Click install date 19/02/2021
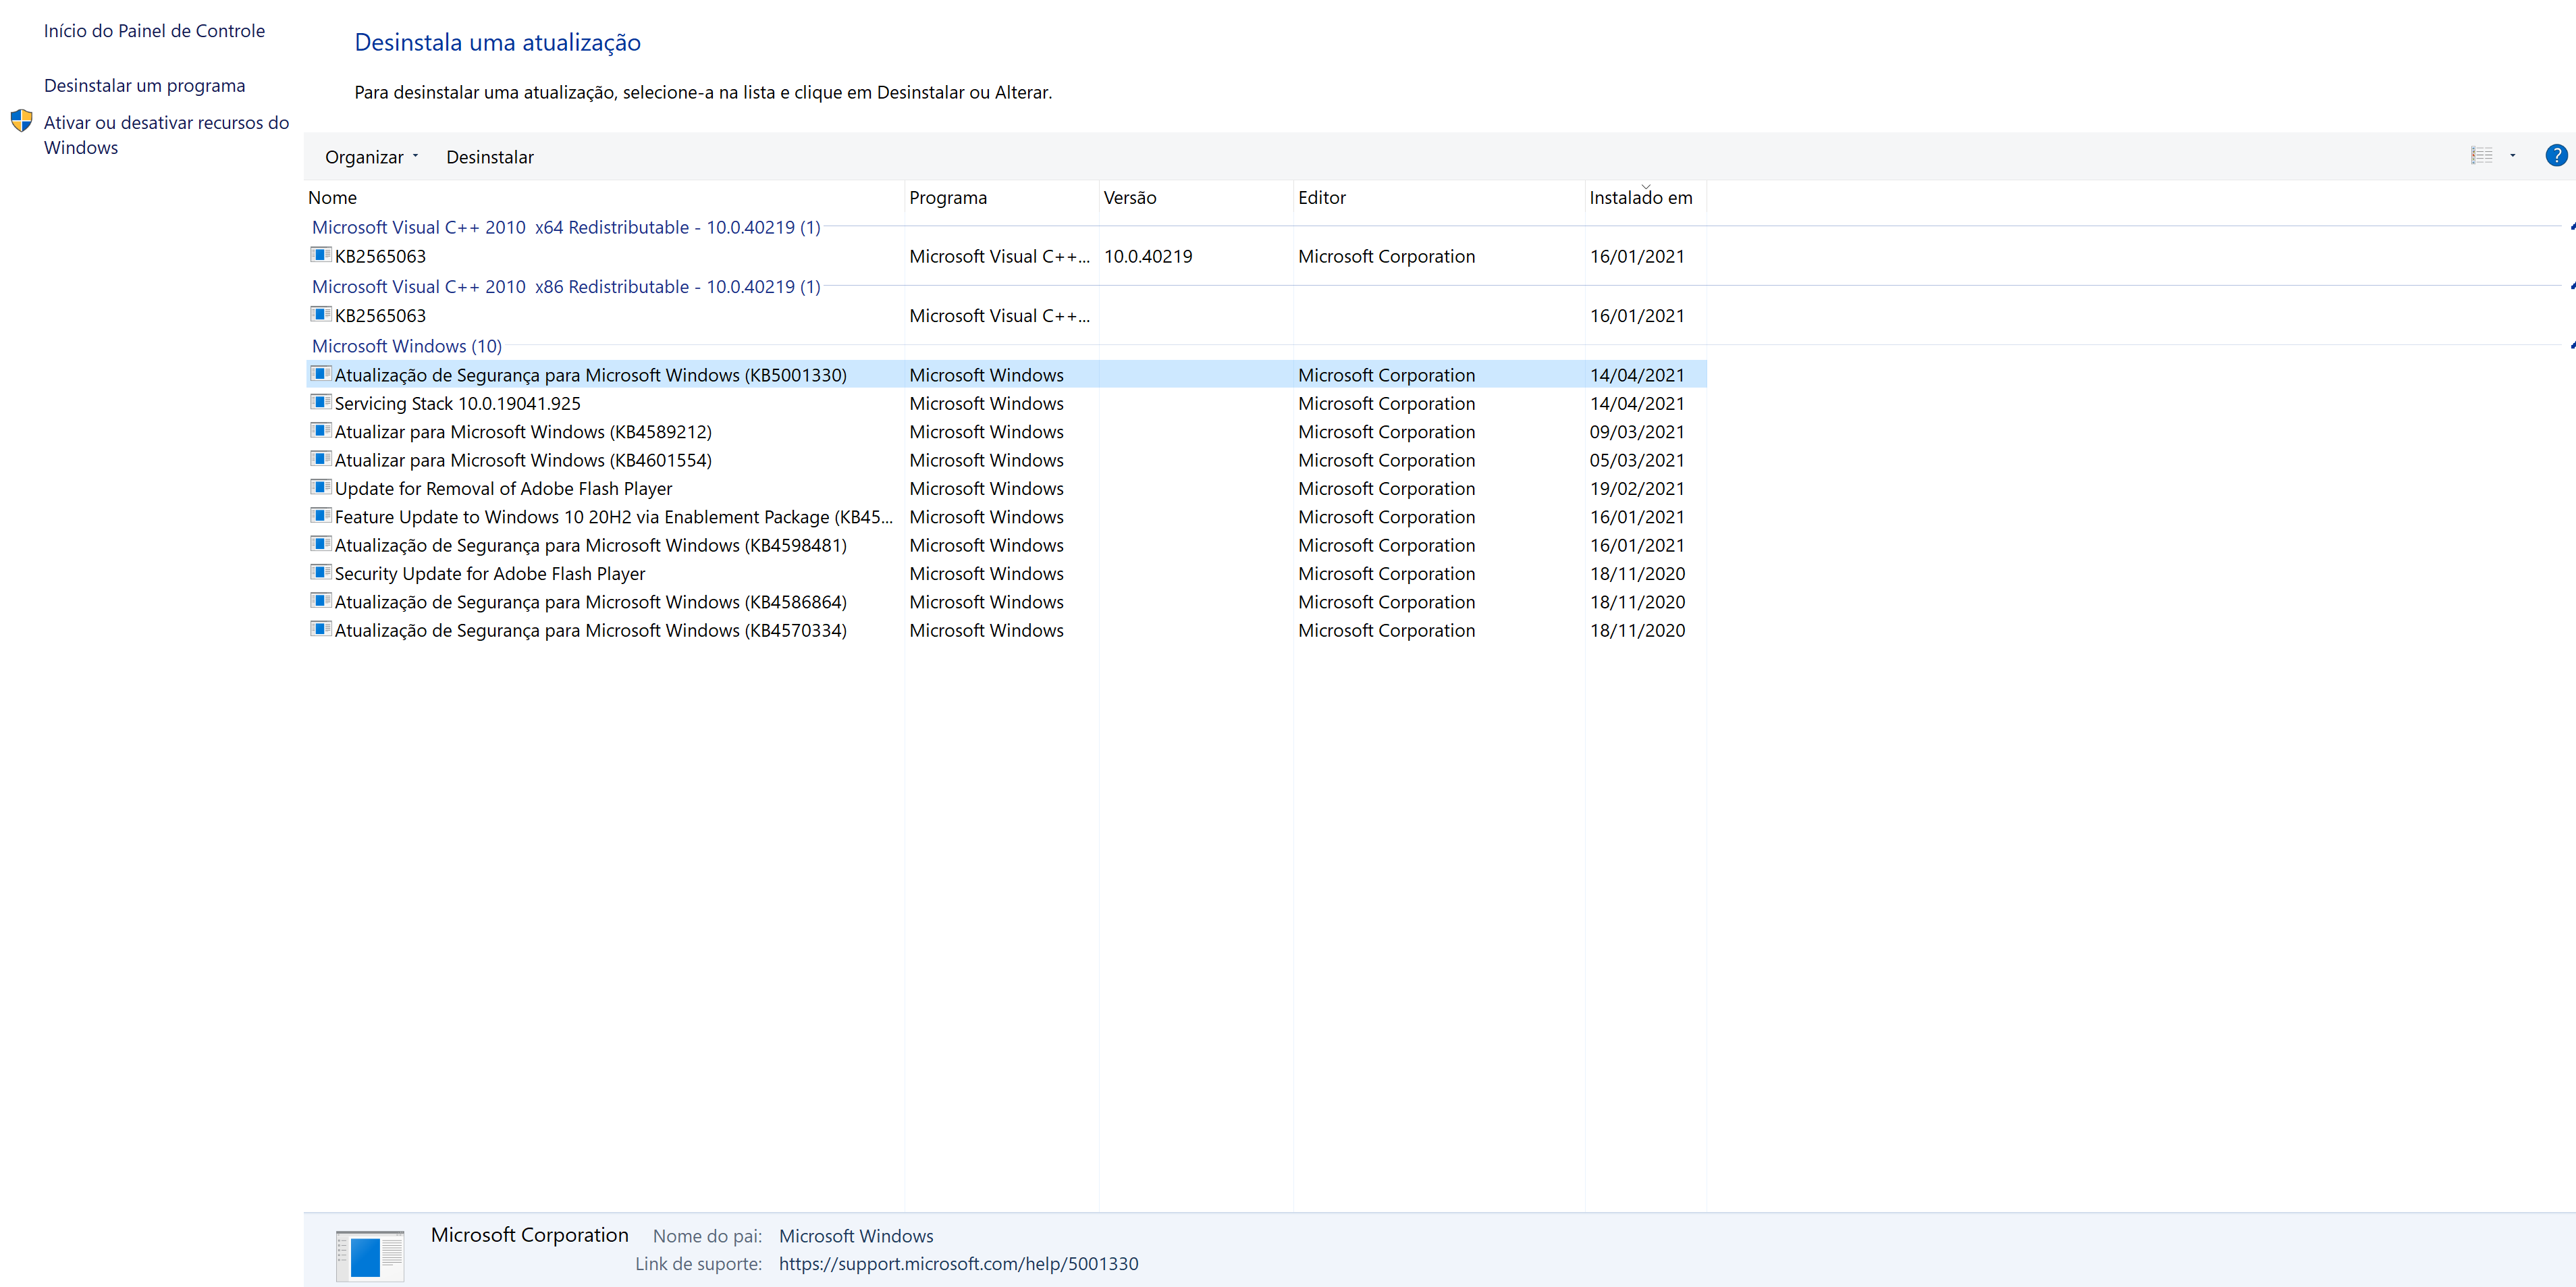 tap(1637, 489)
